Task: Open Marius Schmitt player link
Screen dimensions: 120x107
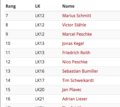Action: [77, 16]
